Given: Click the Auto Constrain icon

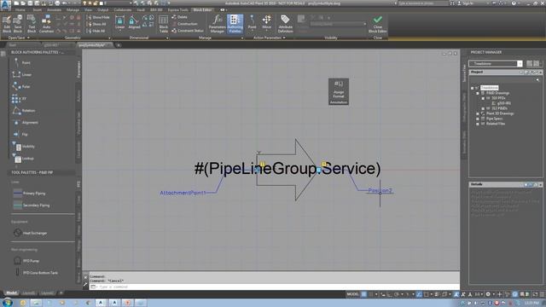Looking at the screenshot, I should pos(46,24).
